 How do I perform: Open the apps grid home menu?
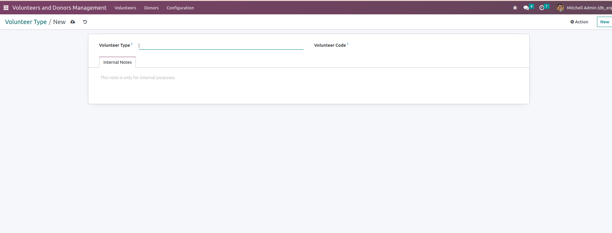[x=6, y=7]
